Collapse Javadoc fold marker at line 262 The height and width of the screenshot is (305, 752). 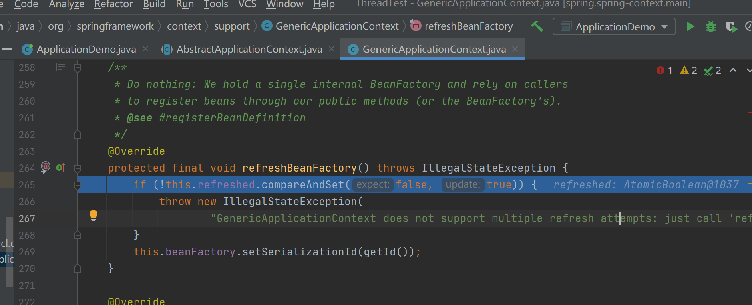coord(78,135)
